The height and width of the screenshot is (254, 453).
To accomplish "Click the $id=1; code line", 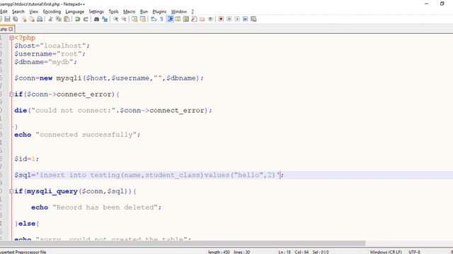I will [x=27, y=159].
